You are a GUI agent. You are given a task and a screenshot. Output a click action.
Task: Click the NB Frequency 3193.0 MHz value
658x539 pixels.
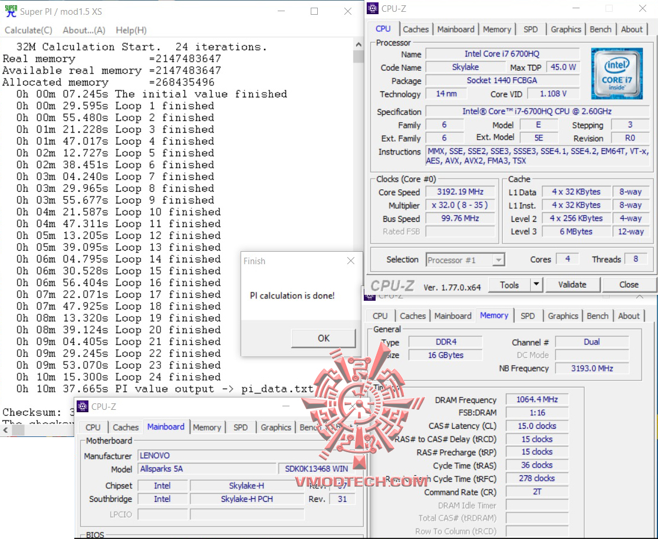pos(592,369)
